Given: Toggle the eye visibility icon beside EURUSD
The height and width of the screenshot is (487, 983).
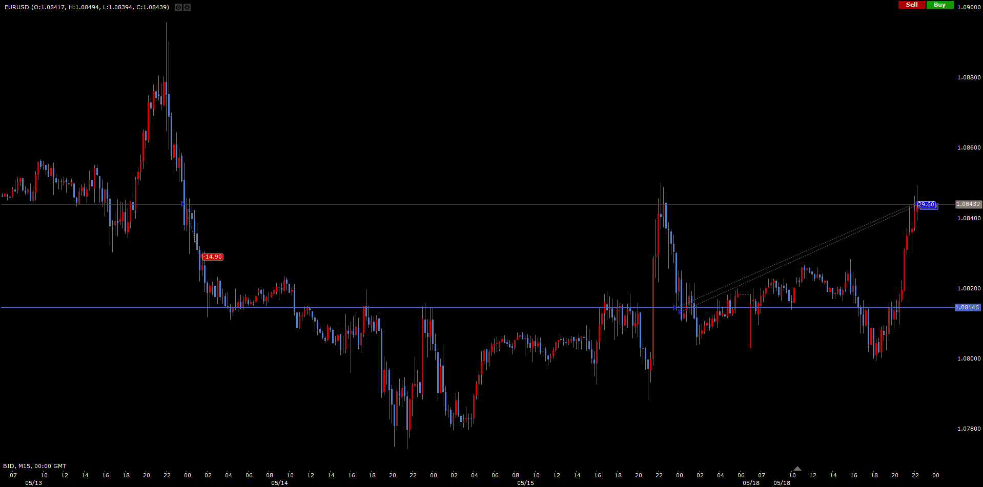Looking at the screenshot, I should [178, 8].
